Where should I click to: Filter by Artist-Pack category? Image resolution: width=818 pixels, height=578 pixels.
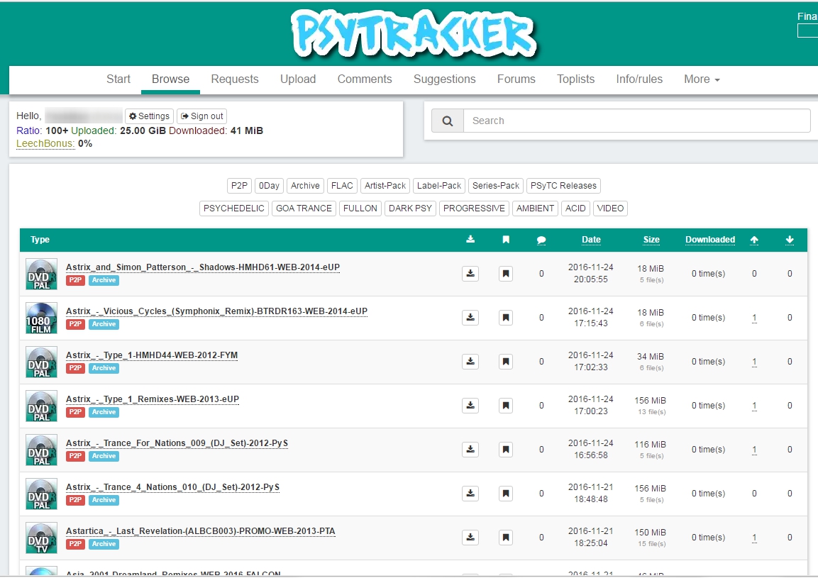pos(385,186)
